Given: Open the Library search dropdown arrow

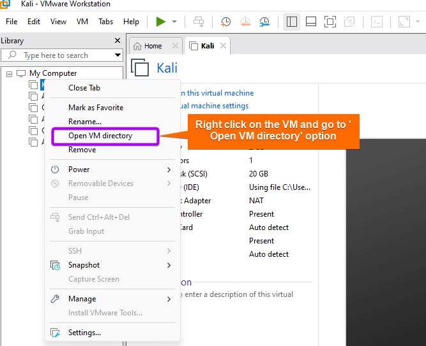Looking at the screenshot, I should [x=118, y=55].
